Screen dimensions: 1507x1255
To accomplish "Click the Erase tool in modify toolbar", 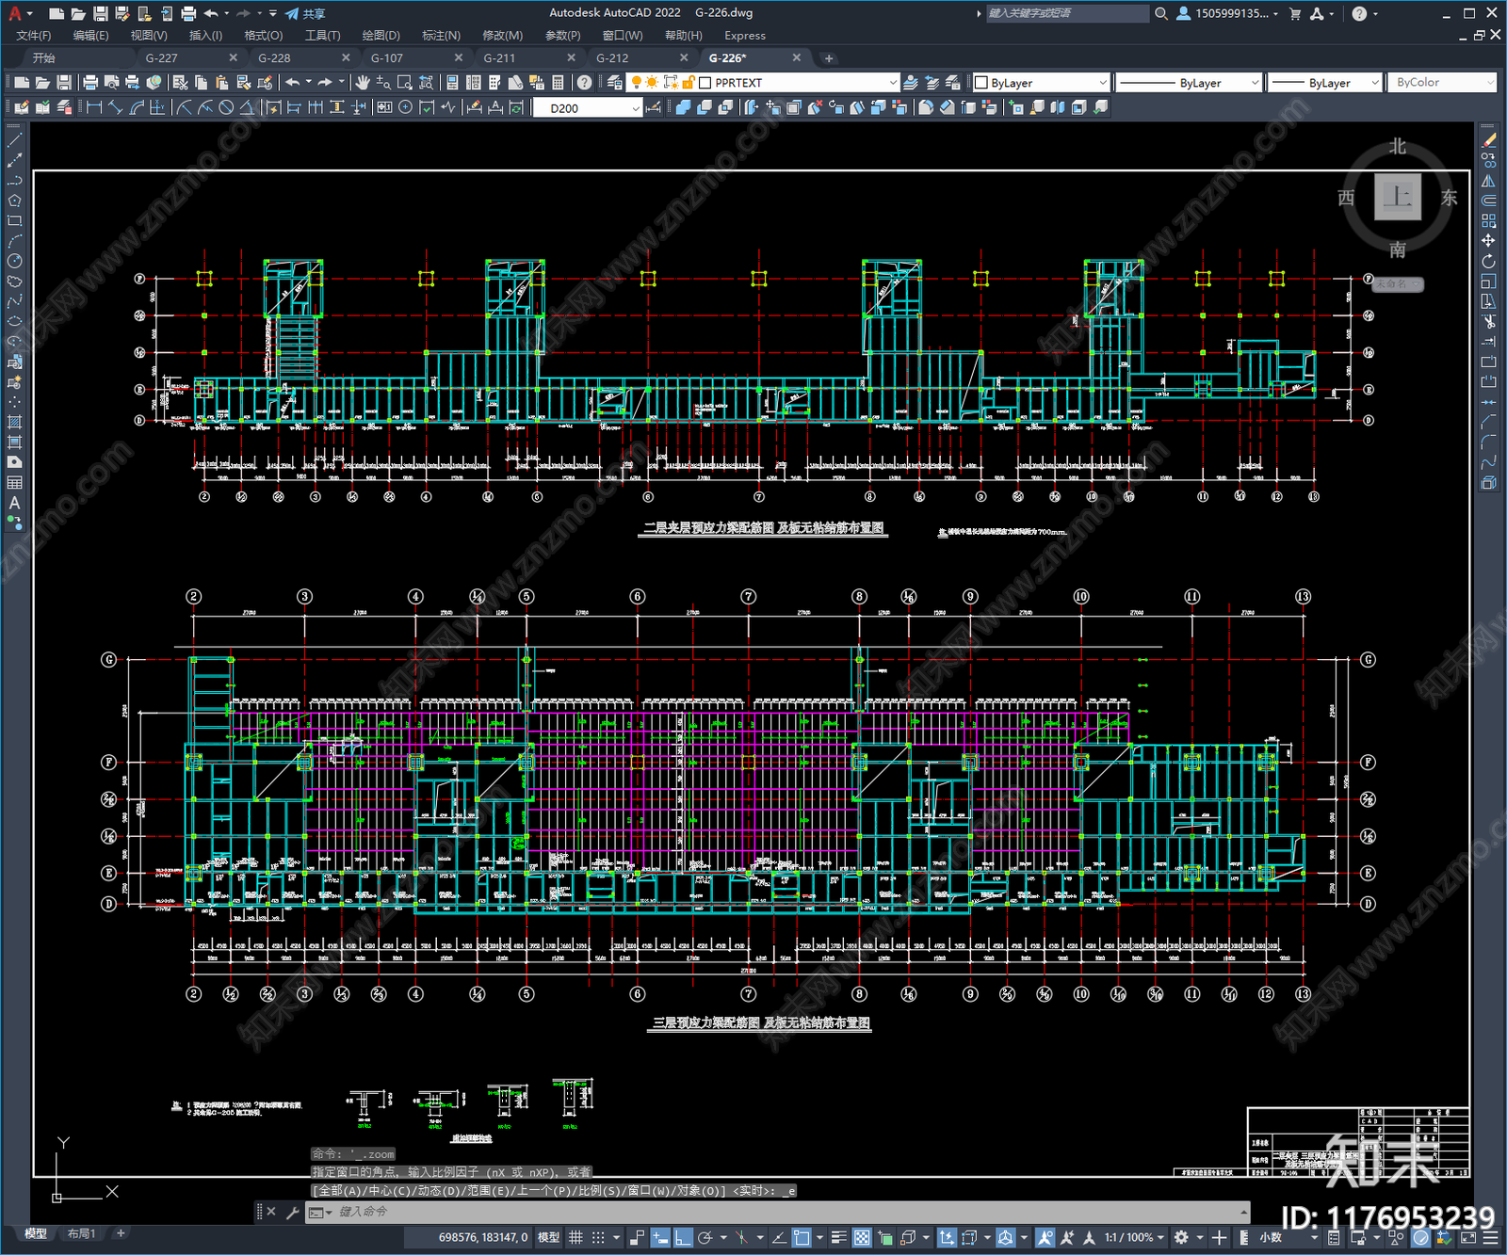I will [x=1488, y=140].
